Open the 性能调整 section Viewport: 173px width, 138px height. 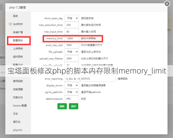tap(18, 89)
